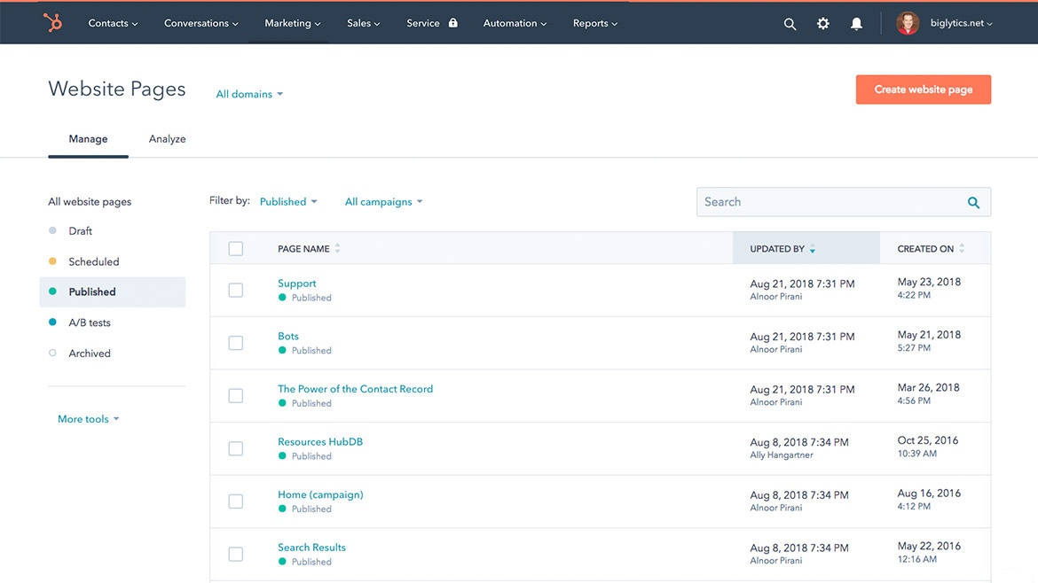Click the HubSpot sprocket logo
This screenshot has width=1038, height=583.
click(x=52, y=23)
